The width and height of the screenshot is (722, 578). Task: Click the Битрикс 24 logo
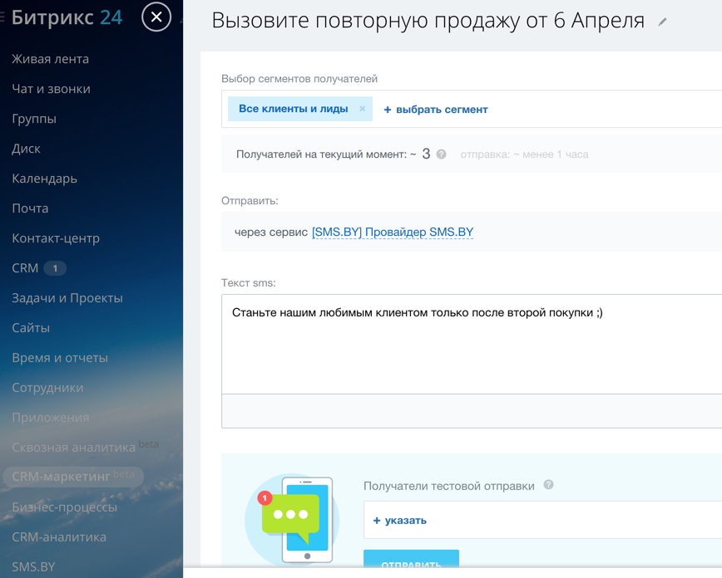click(x=67, y=17)
